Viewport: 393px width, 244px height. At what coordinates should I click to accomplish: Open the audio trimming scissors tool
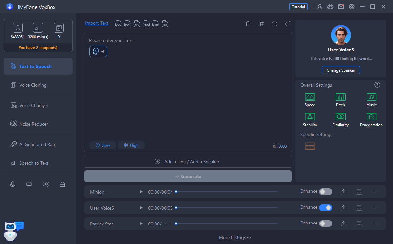46,184
